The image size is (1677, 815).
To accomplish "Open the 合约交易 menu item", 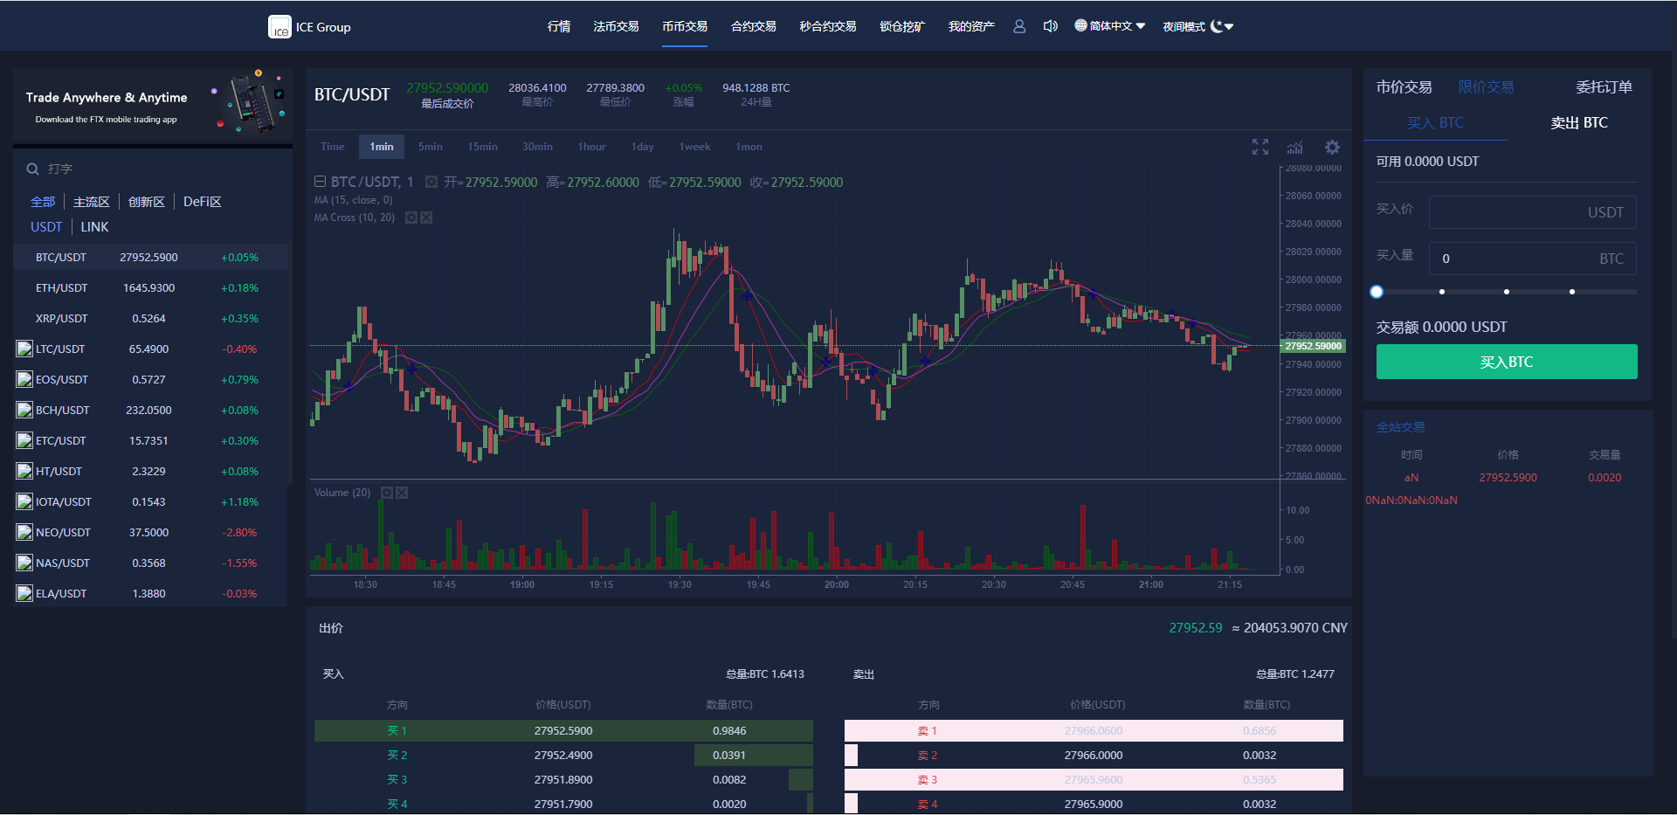I will (x=753, y=26).
